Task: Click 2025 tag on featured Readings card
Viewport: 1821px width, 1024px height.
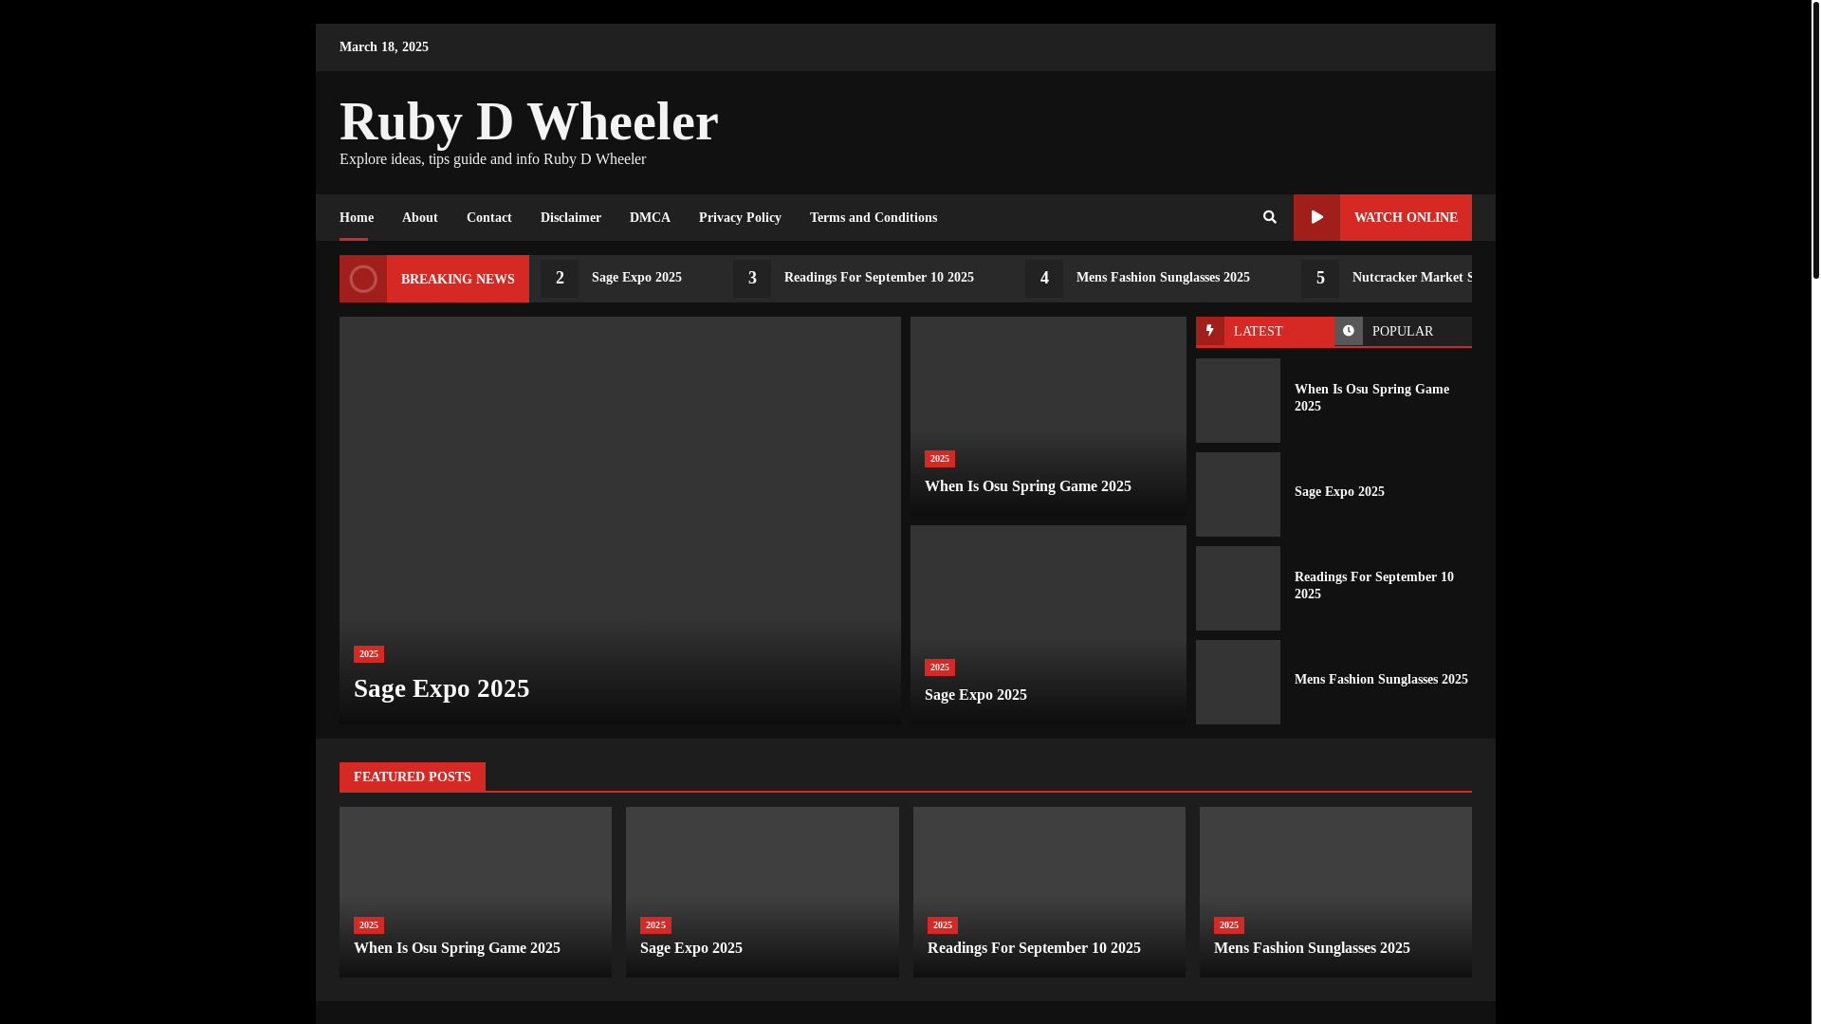Action: [943, 925]
